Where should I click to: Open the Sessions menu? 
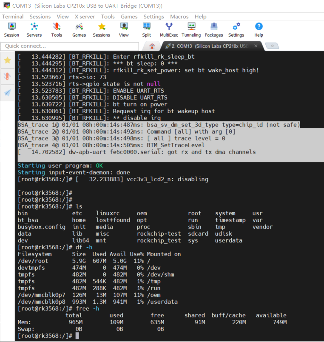point(40,17)
